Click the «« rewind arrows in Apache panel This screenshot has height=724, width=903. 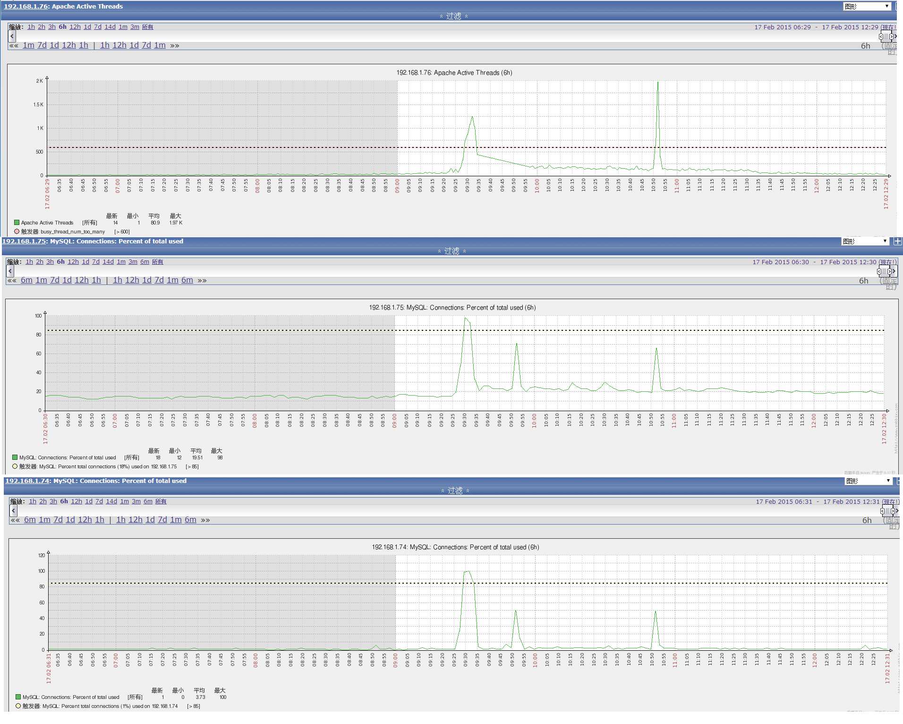coord(14,46)
